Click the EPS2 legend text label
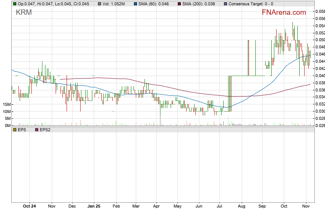The width and height of the screenshot is (325, 214). click(x=45, y=130)
